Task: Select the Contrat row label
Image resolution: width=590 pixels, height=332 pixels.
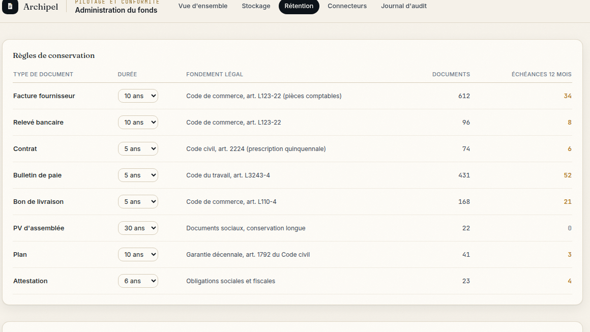Action: (25, 149)
